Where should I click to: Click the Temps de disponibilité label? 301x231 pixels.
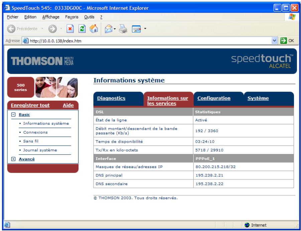pyautogui.click(x=119, y=142)
